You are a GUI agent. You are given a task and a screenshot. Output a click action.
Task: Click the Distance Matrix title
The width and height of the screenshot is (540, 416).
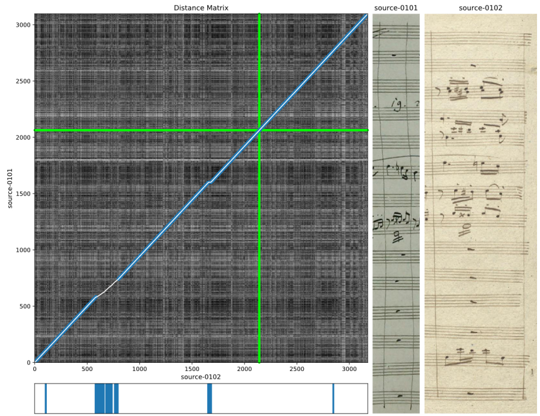click(201, 8)
